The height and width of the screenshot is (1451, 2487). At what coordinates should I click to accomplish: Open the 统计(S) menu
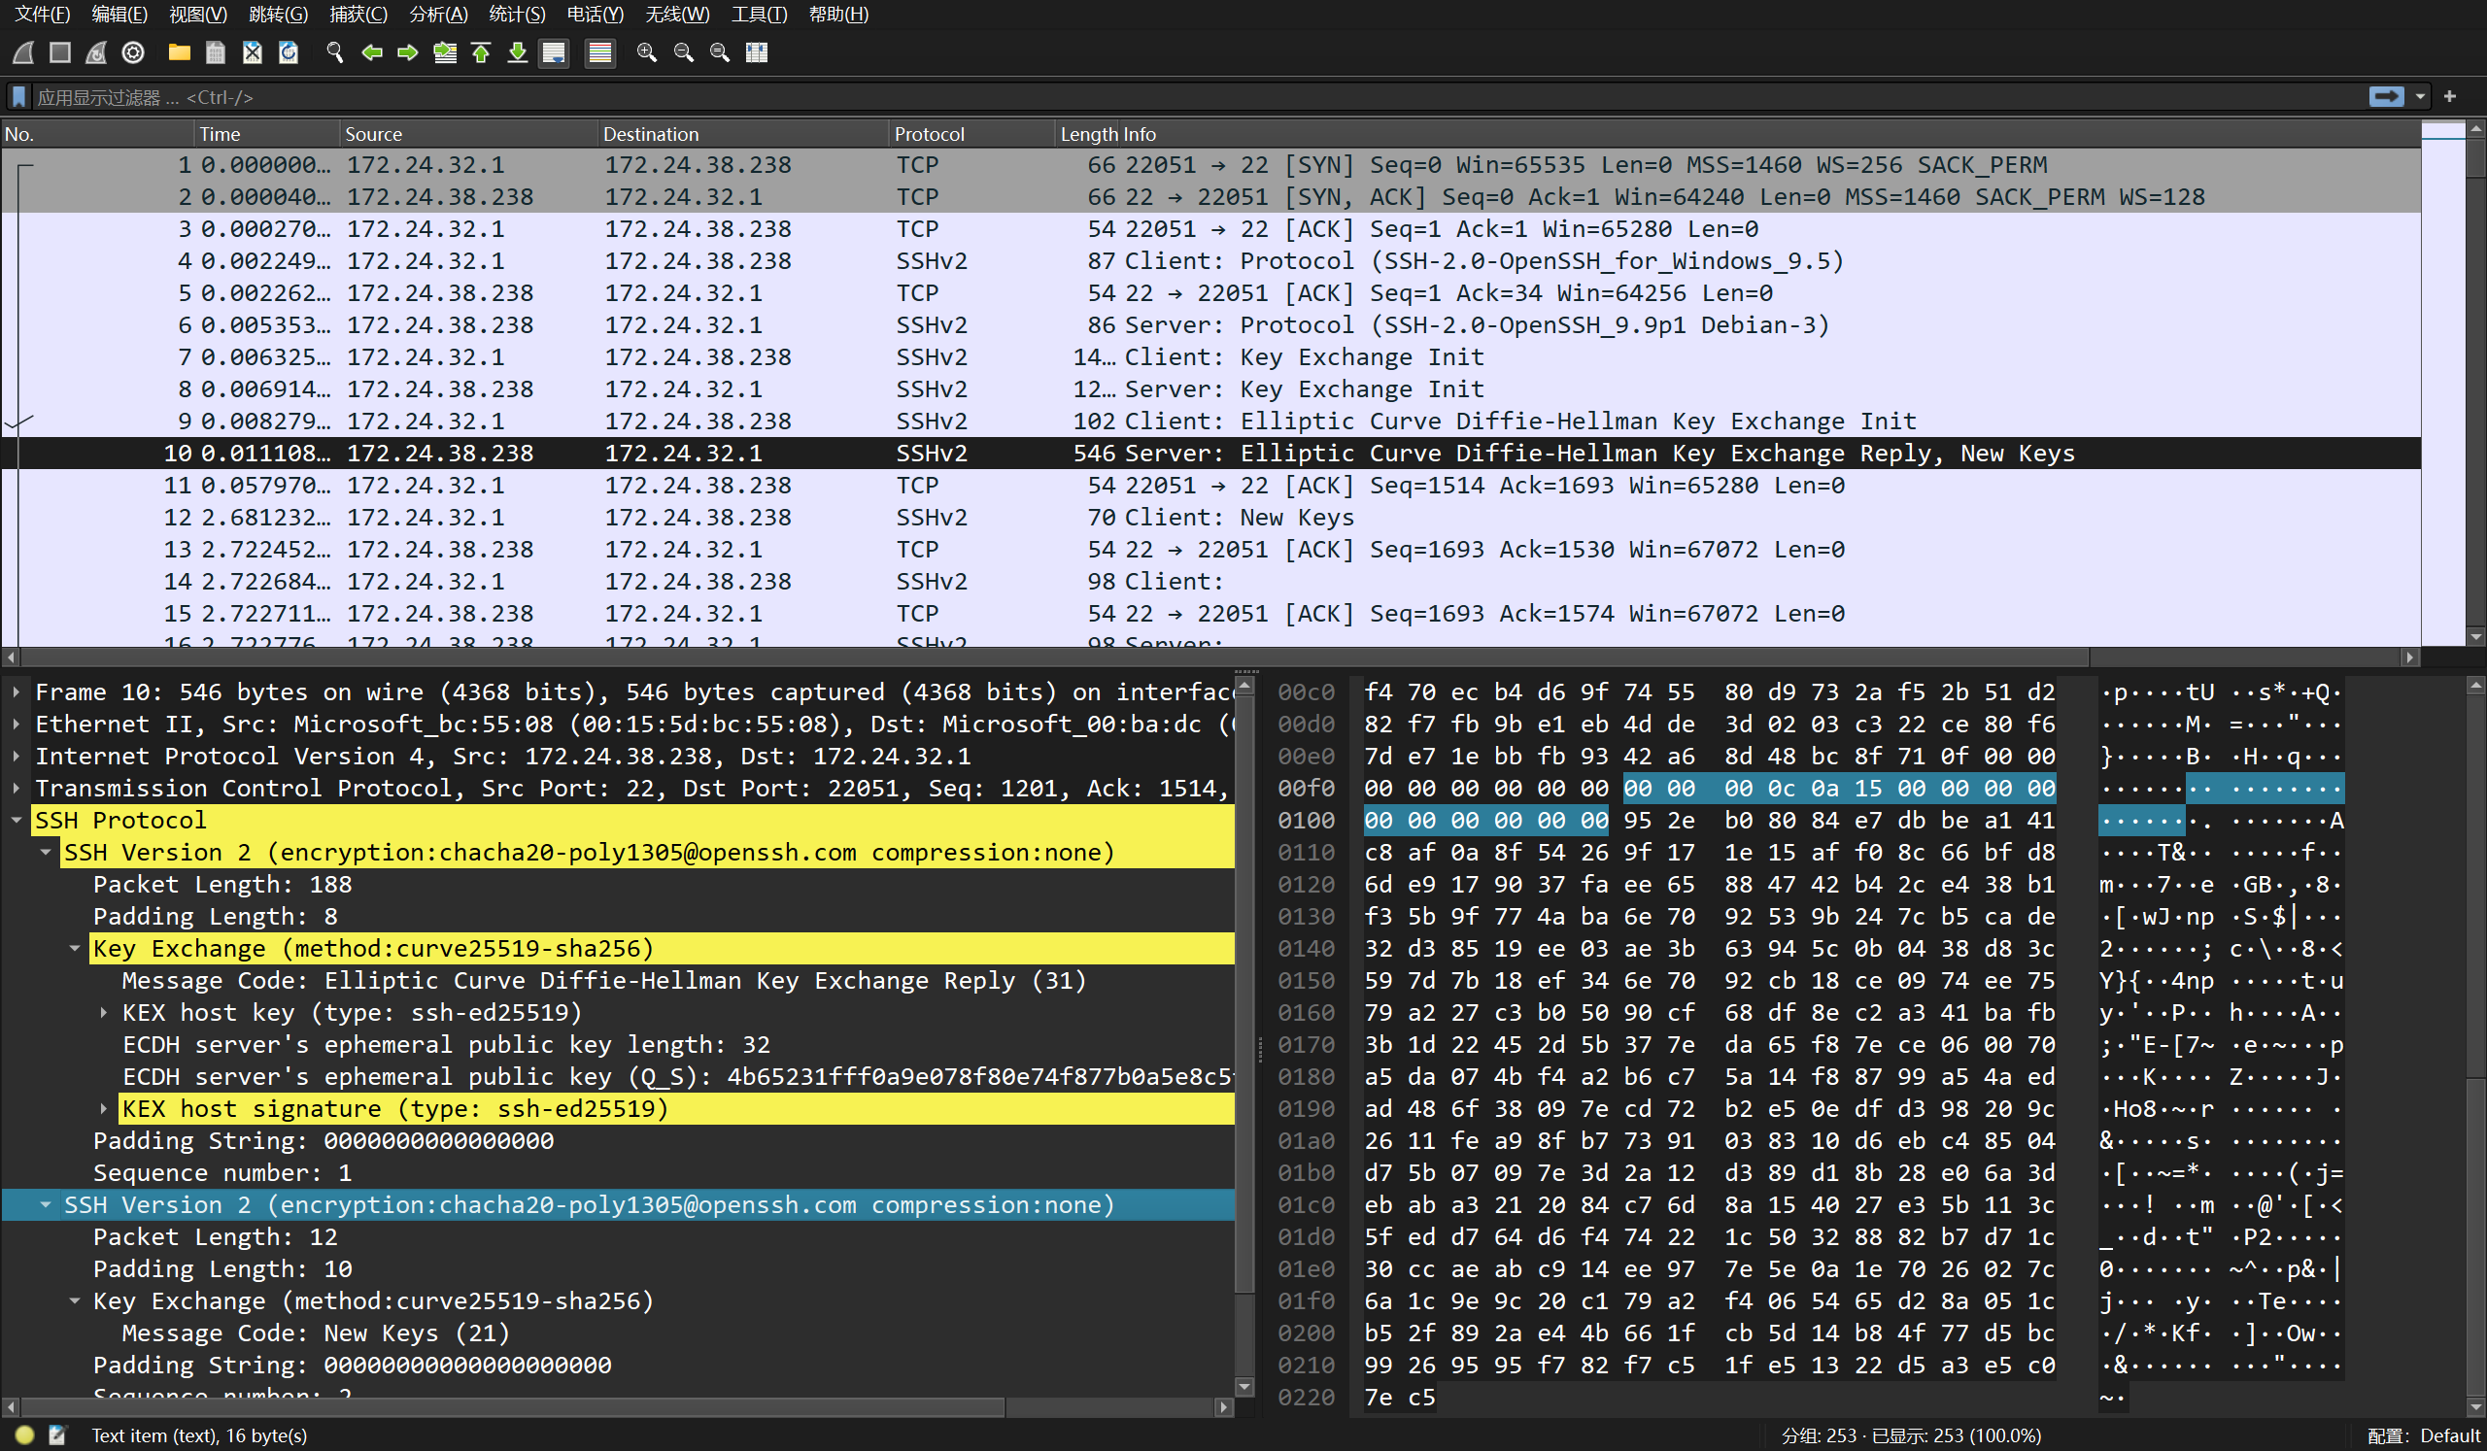tap(516, 14)
